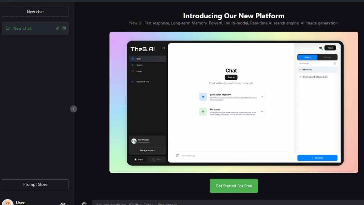Click the dashed New chat button
This screenshot has height=205, width=364.
click(x=35, y=12)
